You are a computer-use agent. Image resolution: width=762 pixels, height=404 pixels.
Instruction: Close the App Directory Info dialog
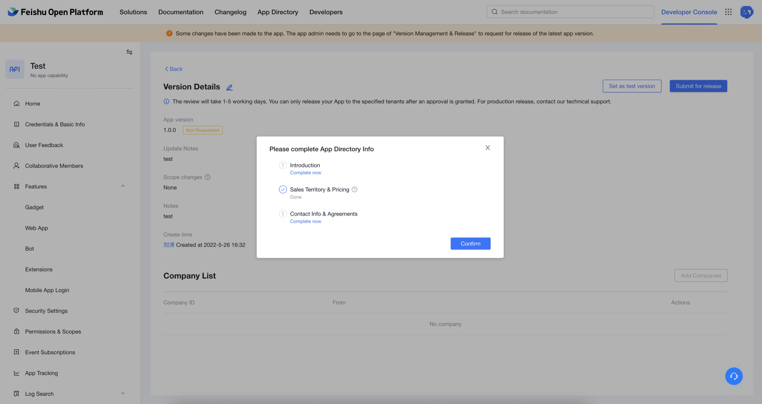pos(487,148)
